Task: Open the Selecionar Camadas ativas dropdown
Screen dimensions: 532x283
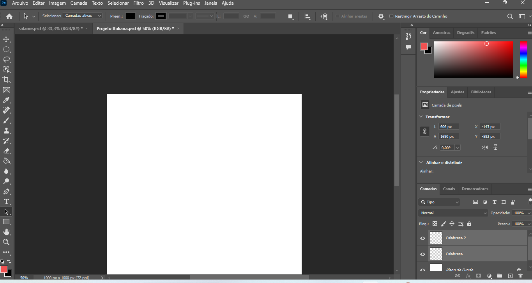Action: [82, 16]
